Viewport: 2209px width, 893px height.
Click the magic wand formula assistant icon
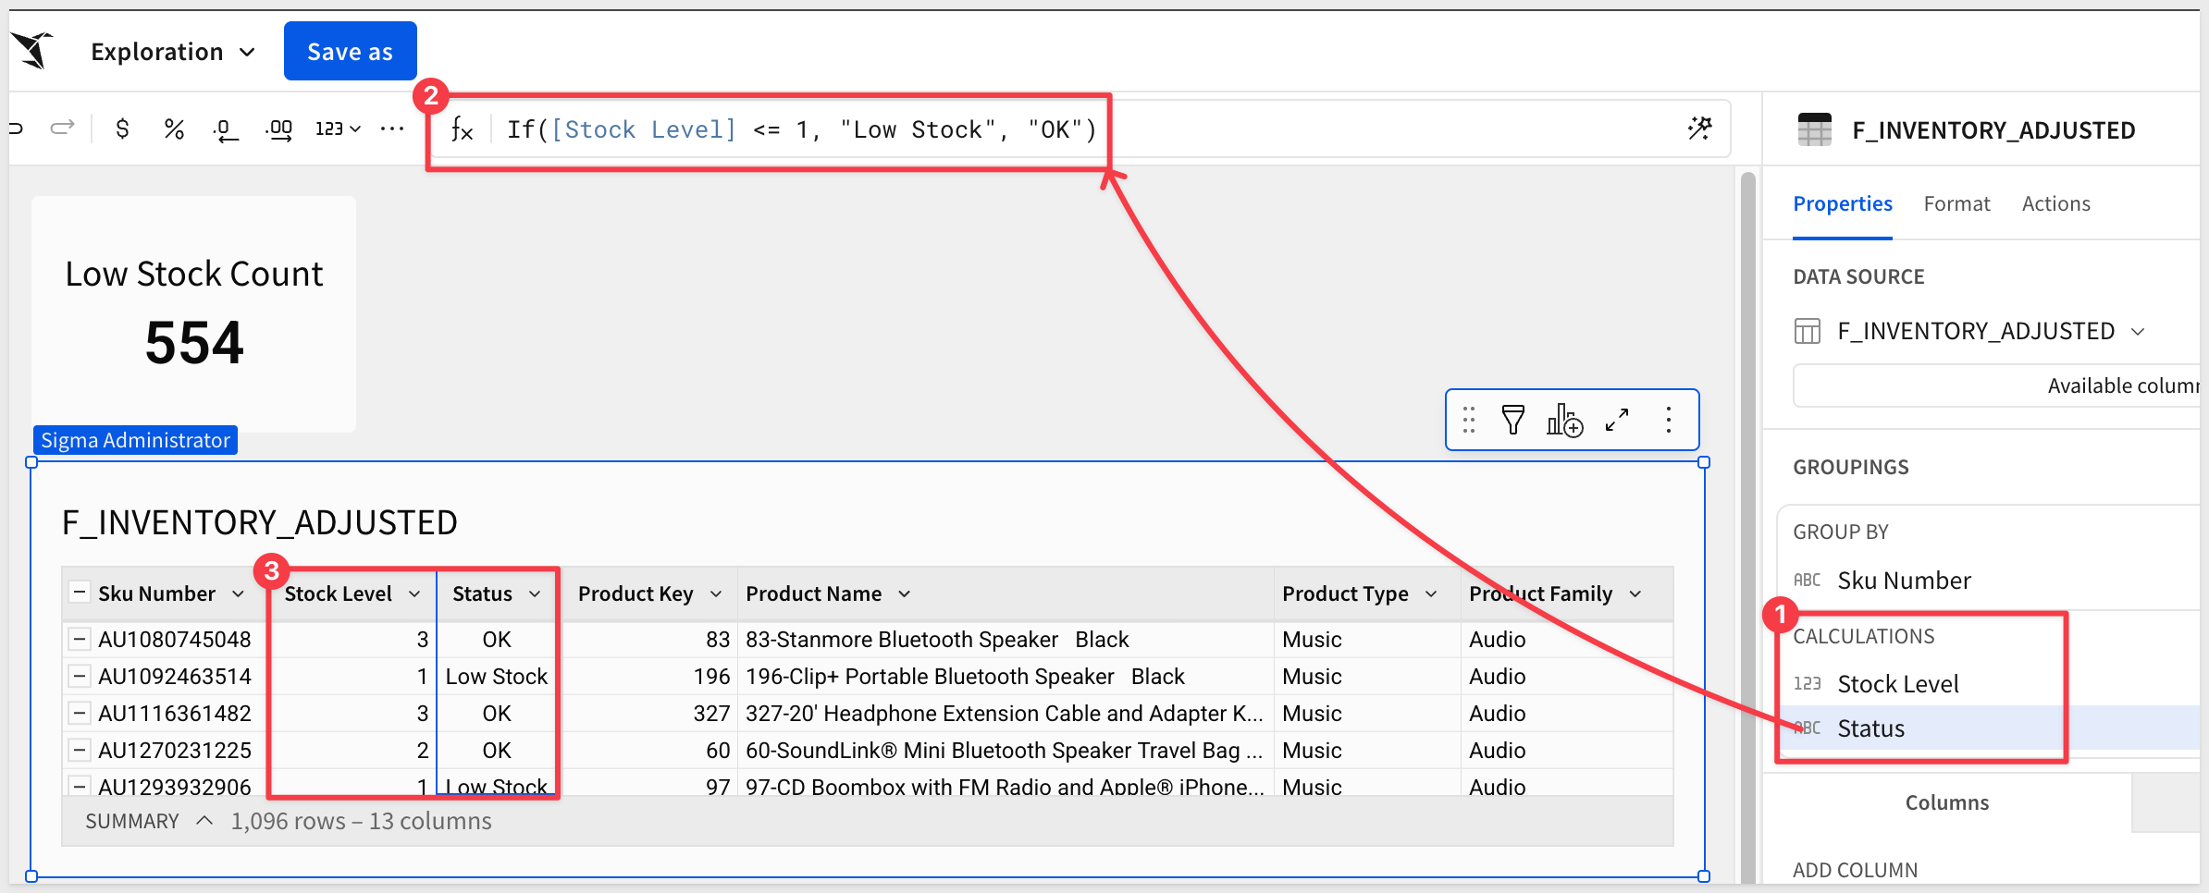coord(1699,128)
